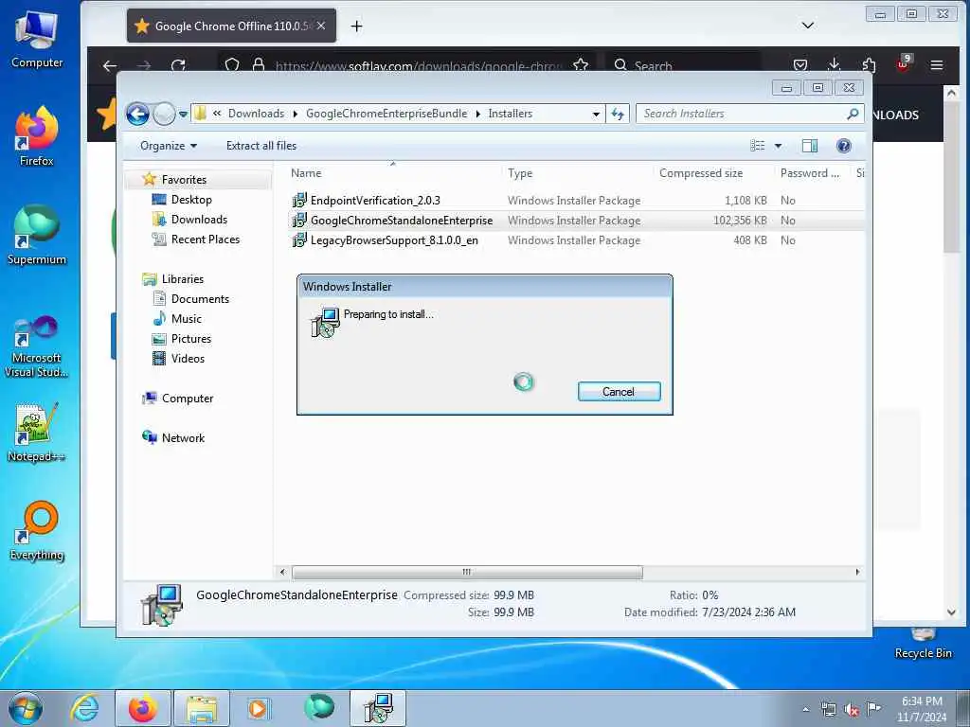Open Explorer help icon

tap(844, 146)
